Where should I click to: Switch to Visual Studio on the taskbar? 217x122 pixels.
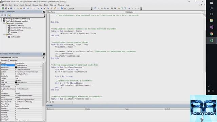click(211, 27)
